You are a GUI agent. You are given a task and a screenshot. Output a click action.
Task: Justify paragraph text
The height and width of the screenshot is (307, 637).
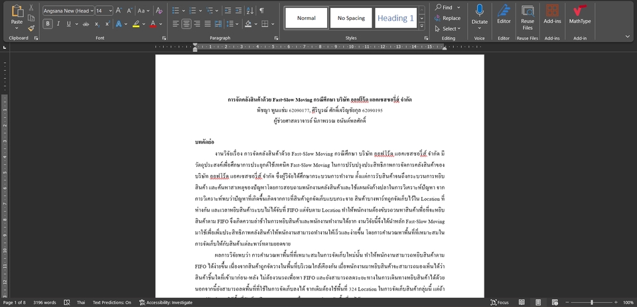[x=208, y=25]
